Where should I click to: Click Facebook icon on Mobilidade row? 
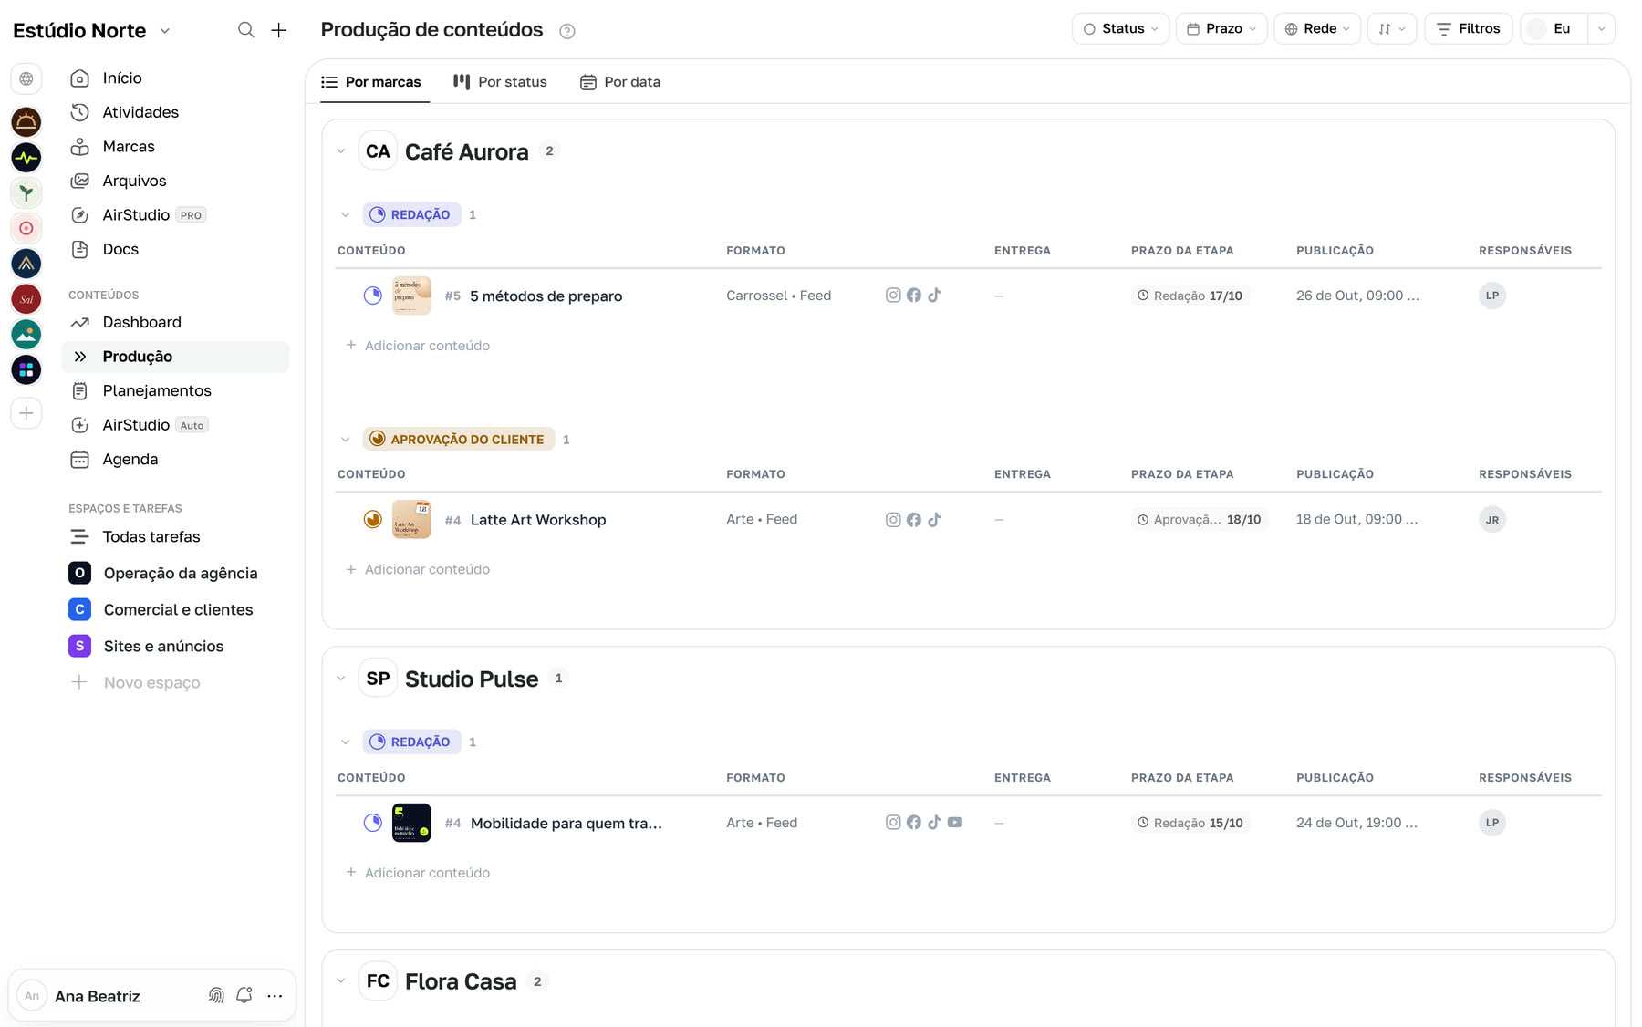[x=913, y=822]
